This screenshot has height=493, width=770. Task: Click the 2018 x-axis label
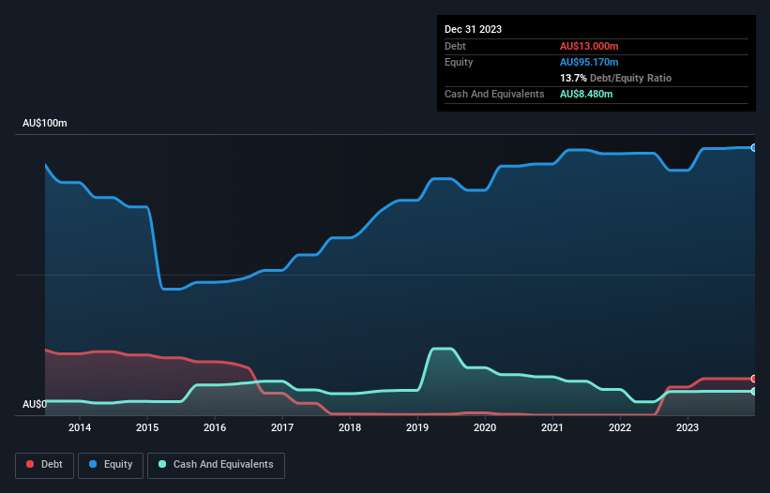350,427
